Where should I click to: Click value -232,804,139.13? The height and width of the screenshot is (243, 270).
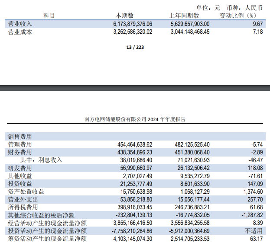(134, 215)
